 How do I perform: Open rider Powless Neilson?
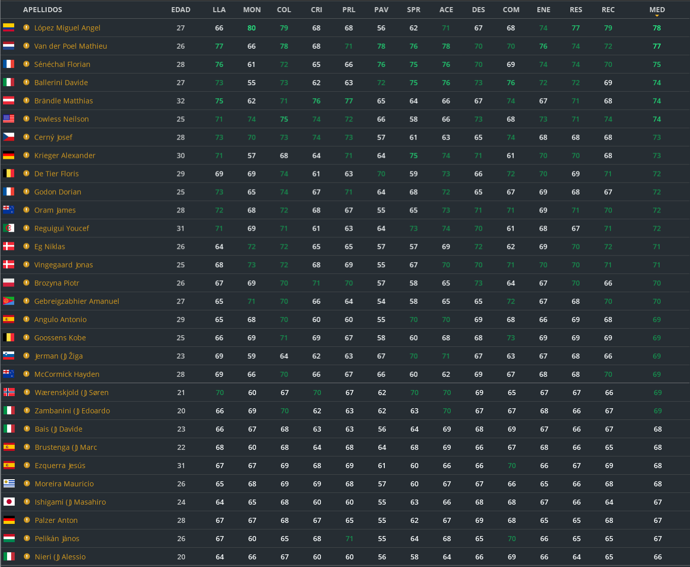61,119
